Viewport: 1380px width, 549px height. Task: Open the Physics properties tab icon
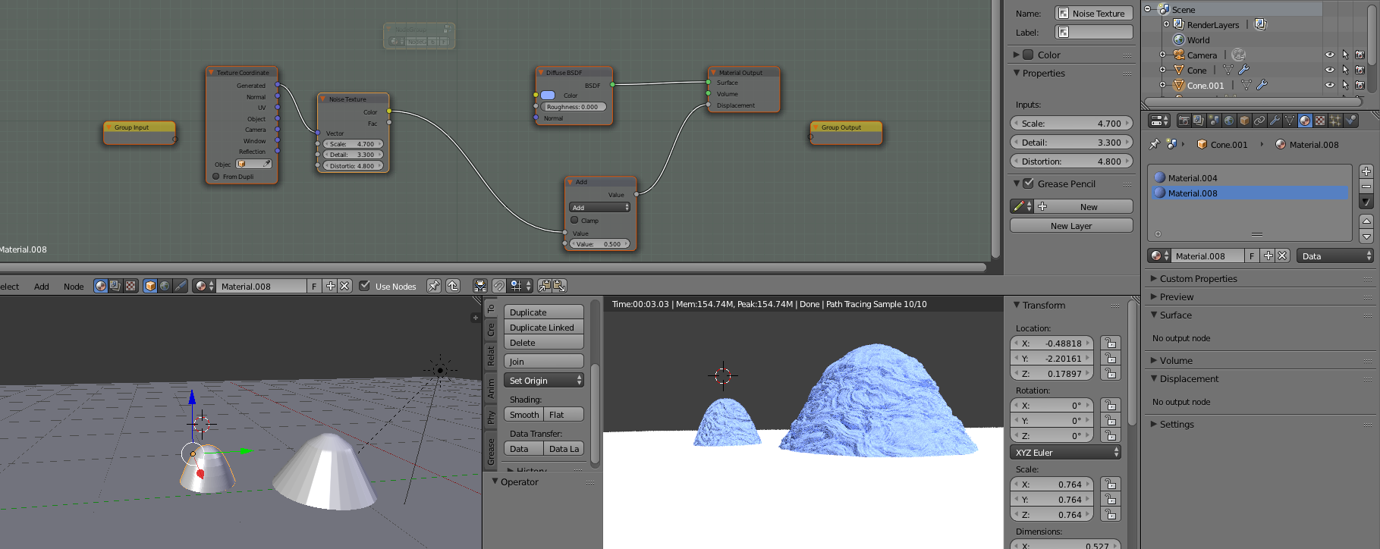point(1350,121)
